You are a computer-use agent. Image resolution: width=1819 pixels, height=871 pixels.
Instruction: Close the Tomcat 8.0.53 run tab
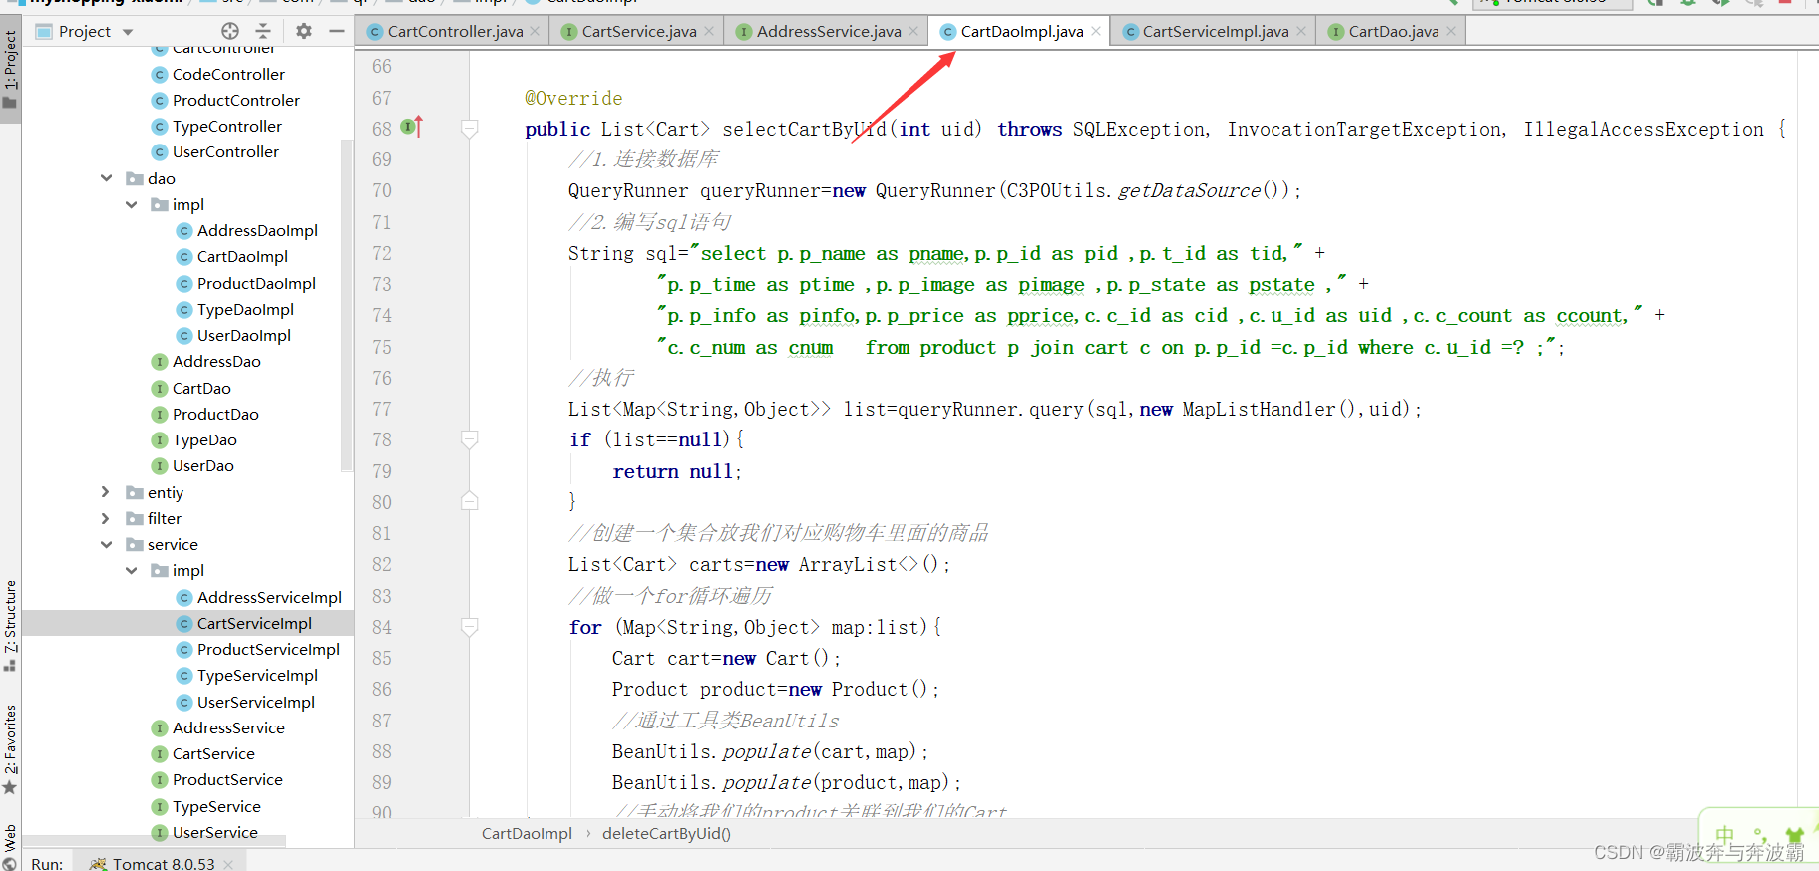[228, 864]
